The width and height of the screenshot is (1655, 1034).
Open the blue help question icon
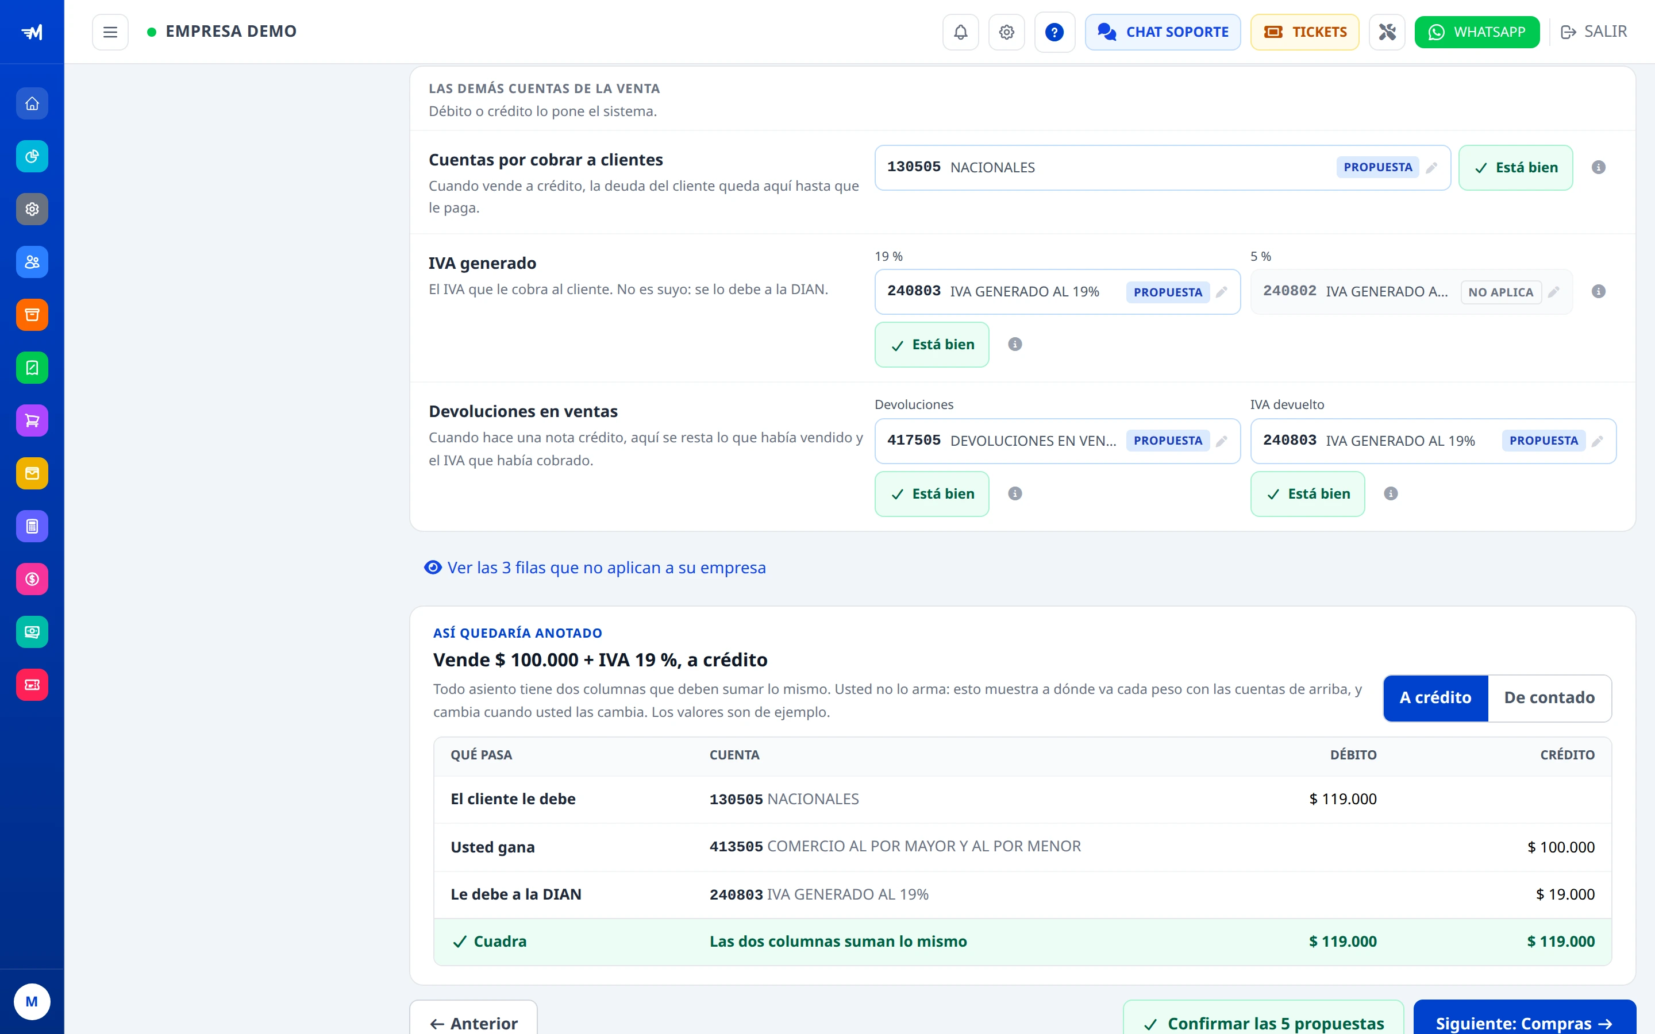pyautogui.click(x=1054, y=32)
